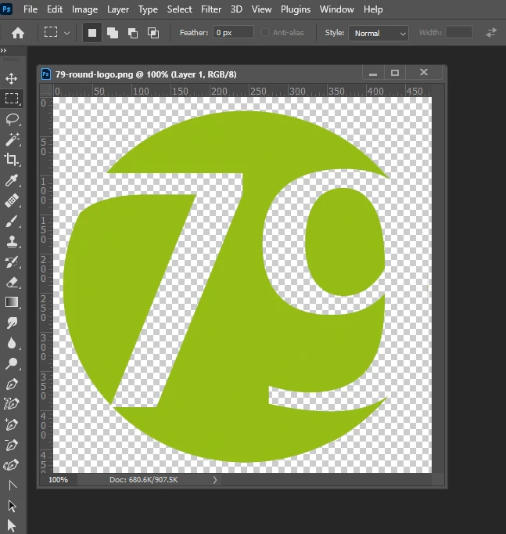Open the Layer menu
This screenshot has height=534, width=506.
[118, 9]
